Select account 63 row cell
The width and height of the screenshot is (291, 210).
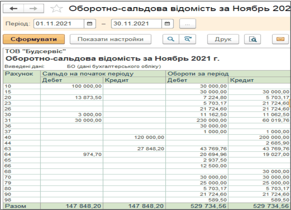pos(22,149)
